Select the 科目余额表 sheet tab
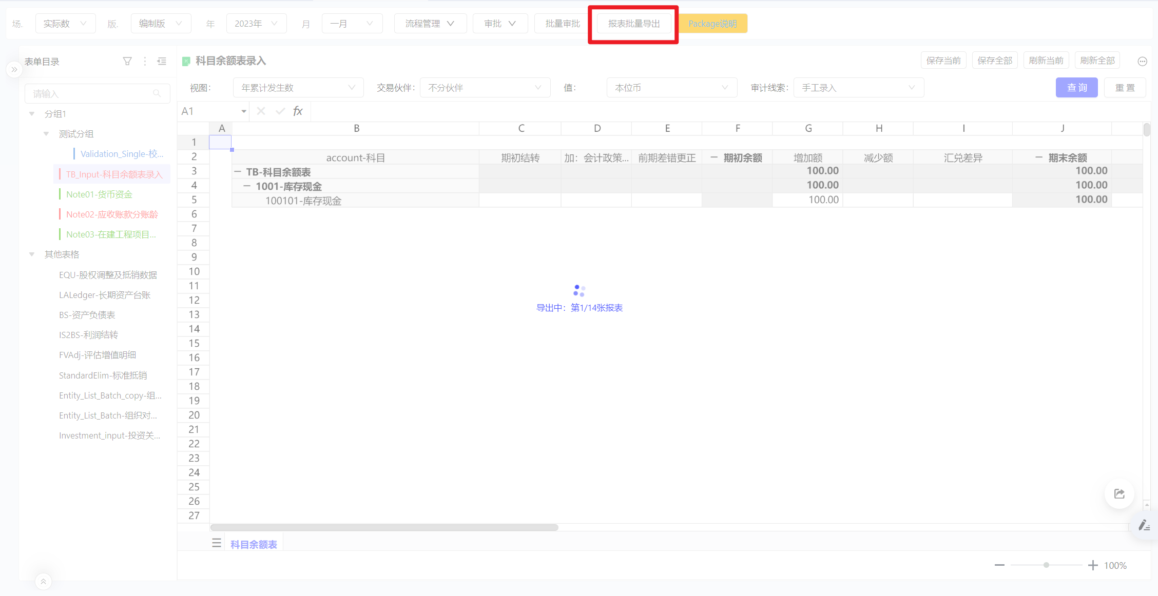This screenshot has height=596, width=1158. (254, 544)
